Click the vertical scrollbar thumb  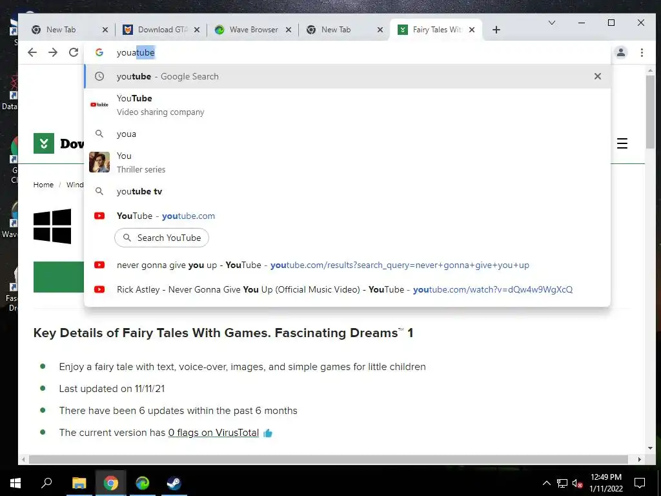[650, 112]
